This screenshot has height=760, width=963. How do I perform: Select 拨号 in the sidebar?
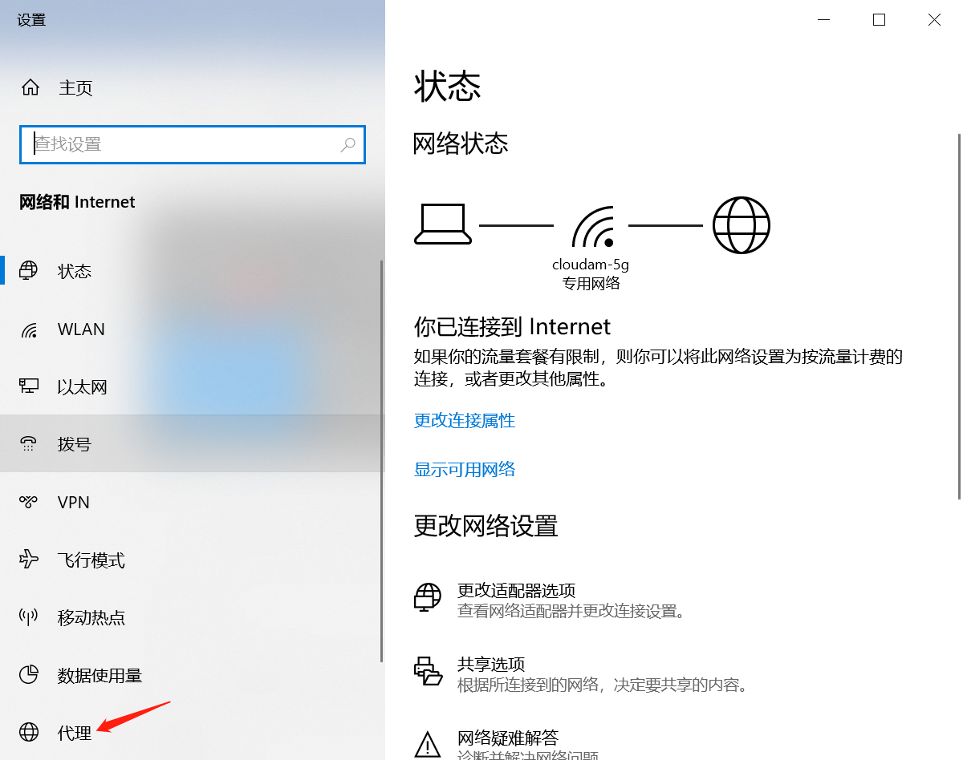pos(192,444)
